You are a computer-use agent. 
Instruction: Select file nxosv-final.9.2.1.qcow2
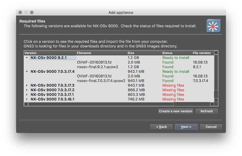97,67
